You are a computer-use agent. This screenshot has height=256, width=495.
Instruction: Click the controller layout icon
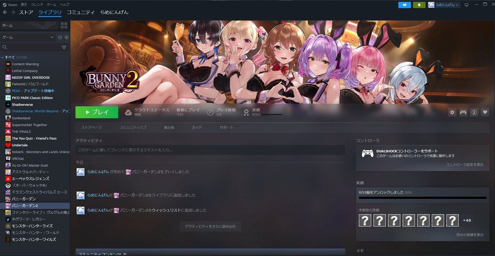pyautogui.click(x=463, y=112)
